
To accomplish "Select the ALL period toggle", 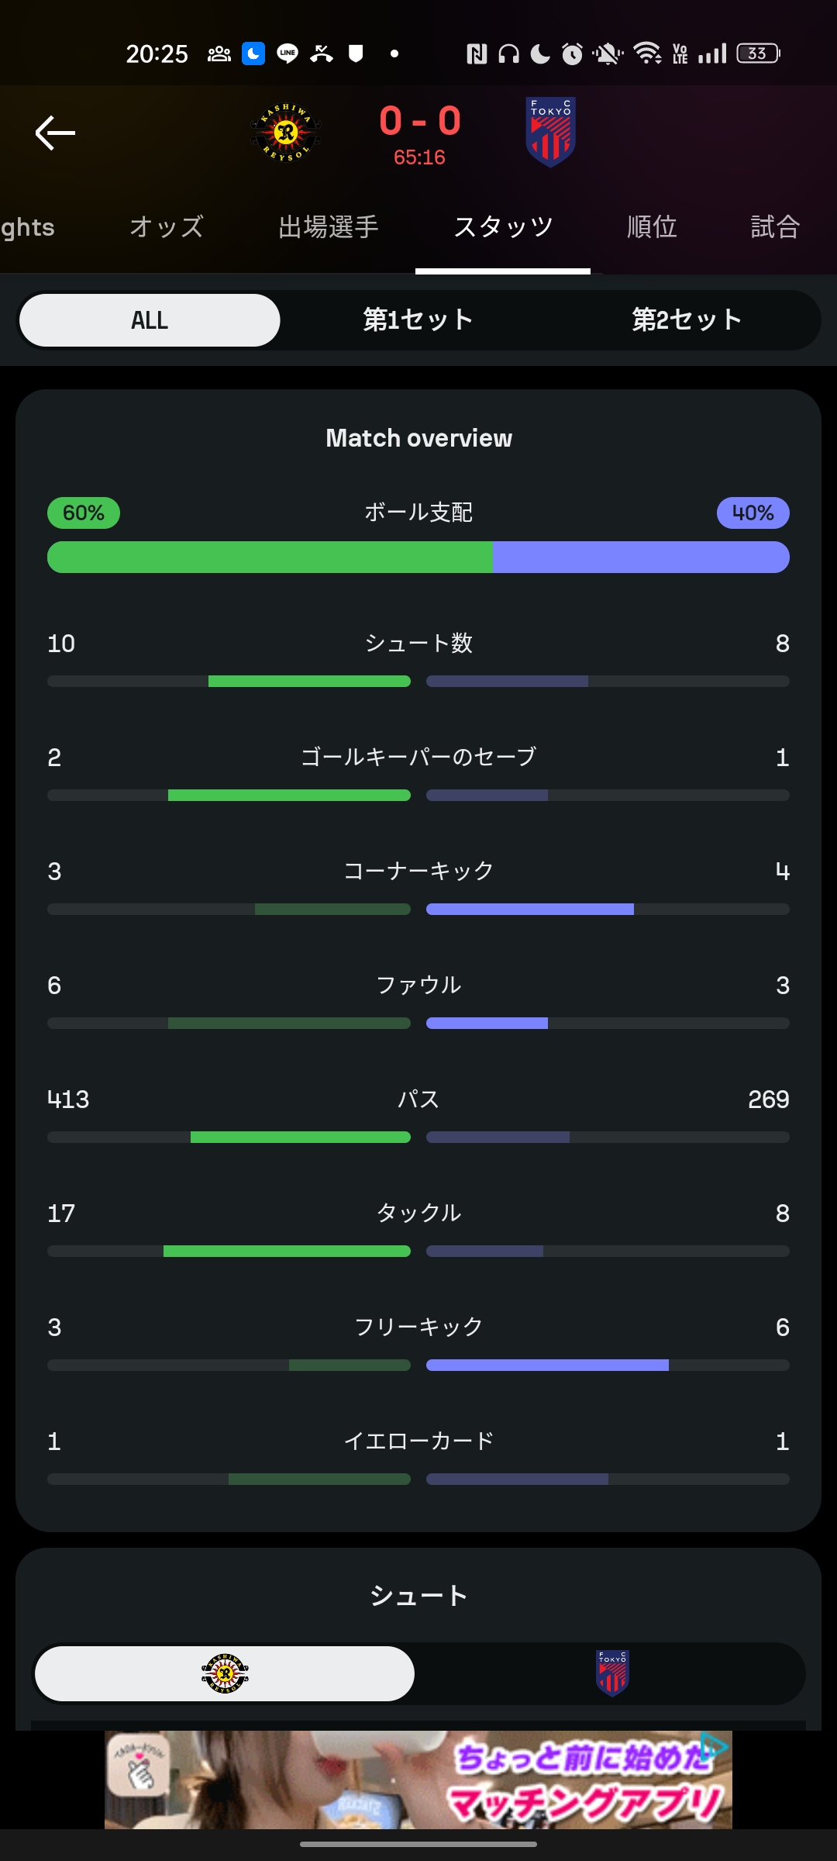I will click(x=150, y=320).
